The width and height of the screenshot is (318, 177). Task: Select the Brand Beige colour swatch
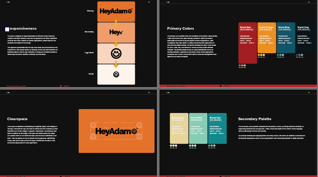pos(179,128)
